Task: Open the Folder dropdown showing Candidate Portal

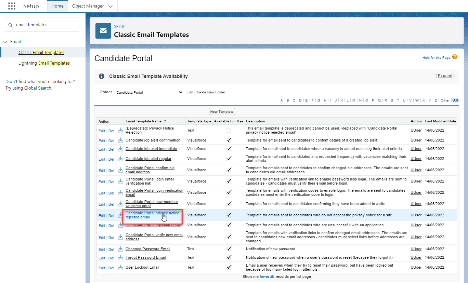Action: tap(149, 92)
